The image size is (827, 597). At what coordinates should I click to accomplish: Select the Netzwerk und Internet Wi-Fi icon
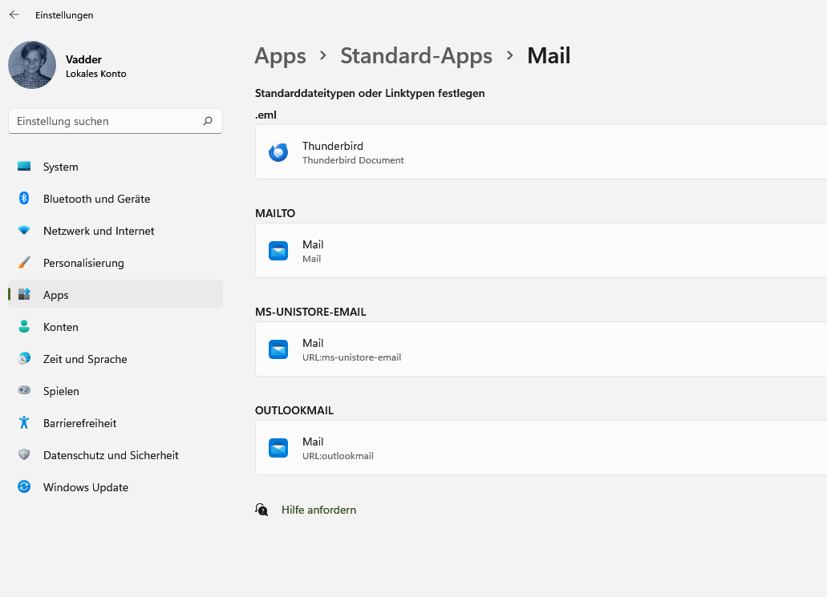pos(24,230)
